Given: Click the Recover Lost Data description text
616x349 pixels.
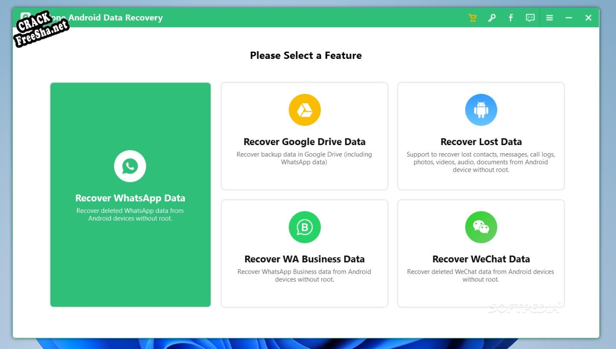Looking at the screenshot, I should [481, 162].
